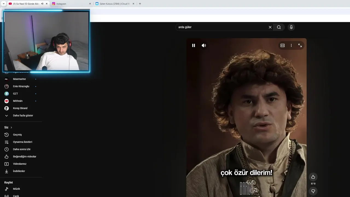Open the 'Siz' section header
350x197 pixels.
point(8,128)
